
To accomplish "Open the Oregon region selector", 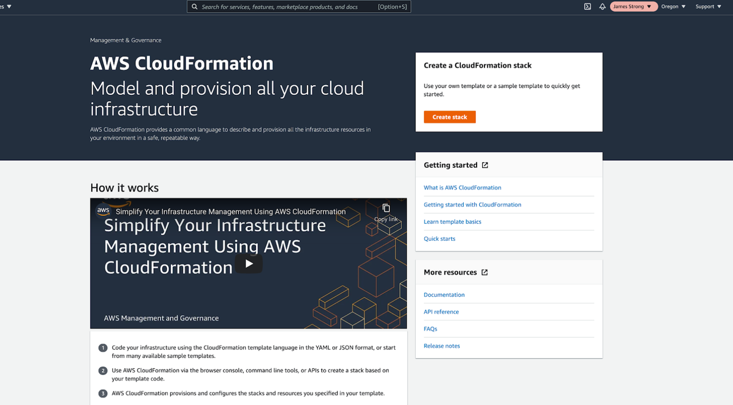I will click(673, 6).
